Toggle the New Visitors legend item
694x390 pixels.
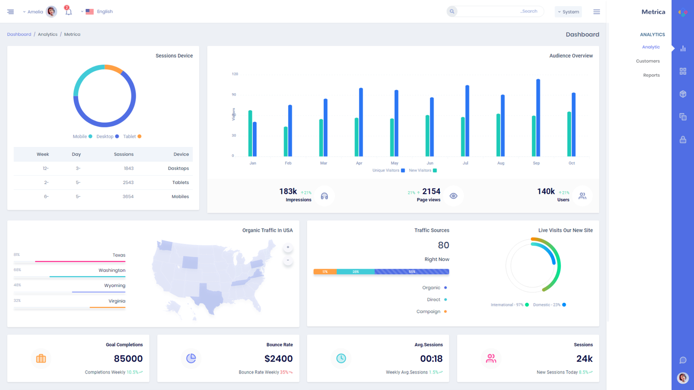(x=423, y=170)
